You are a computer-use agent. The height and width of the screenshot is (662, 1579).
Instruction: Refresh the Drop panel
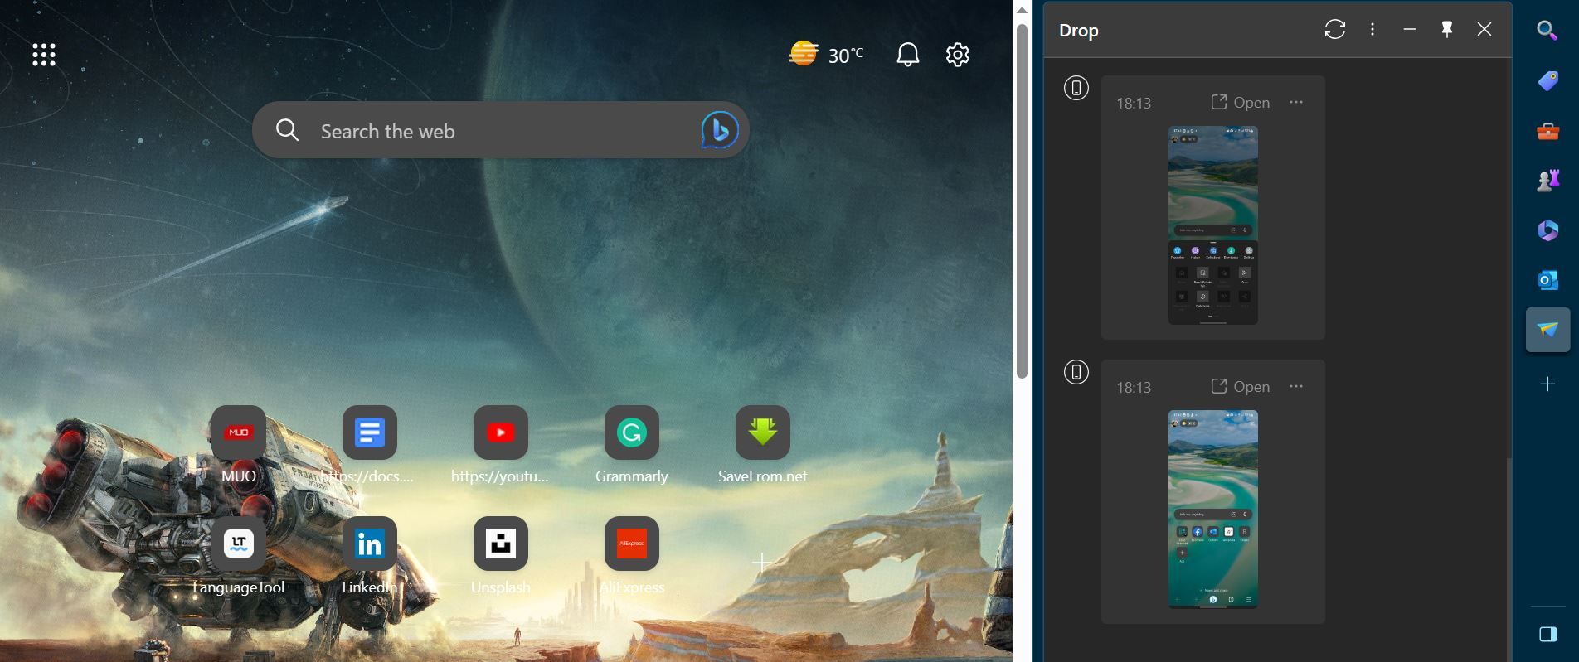coord(1335,30)
